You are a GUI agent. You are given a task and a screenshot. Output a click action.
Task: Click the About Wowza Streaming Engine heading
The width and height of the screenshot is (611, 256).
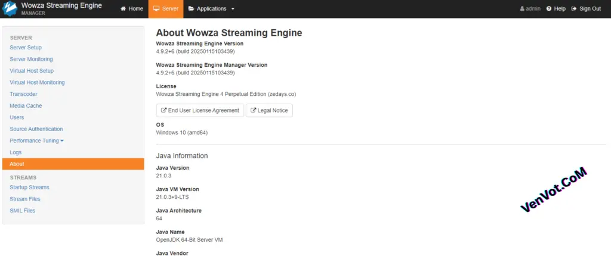229,33
